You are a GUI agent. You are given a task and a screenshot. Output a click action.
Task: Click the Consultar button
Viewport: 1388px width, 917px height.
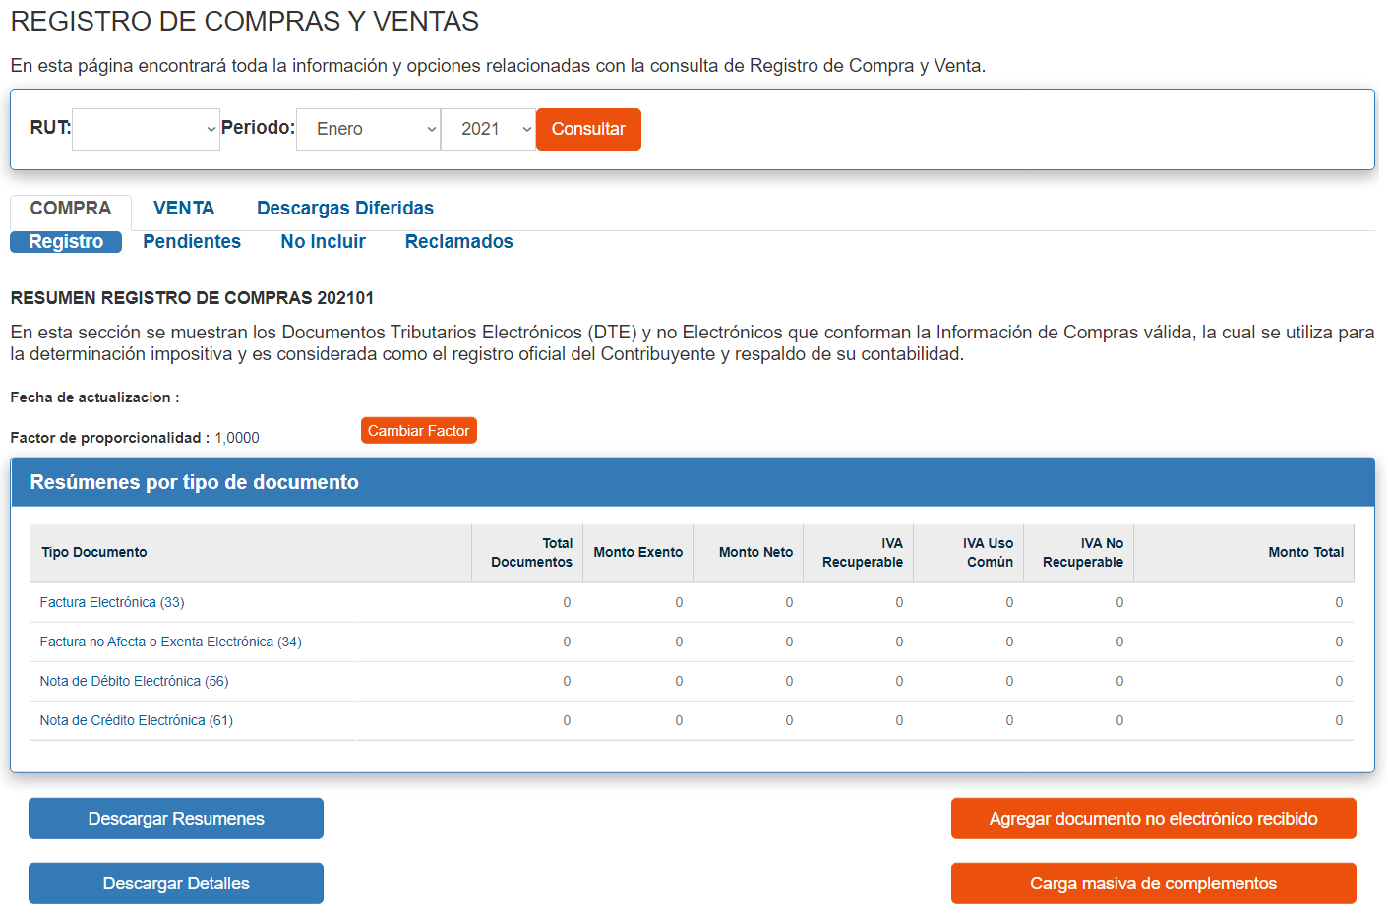pos(588,129)
